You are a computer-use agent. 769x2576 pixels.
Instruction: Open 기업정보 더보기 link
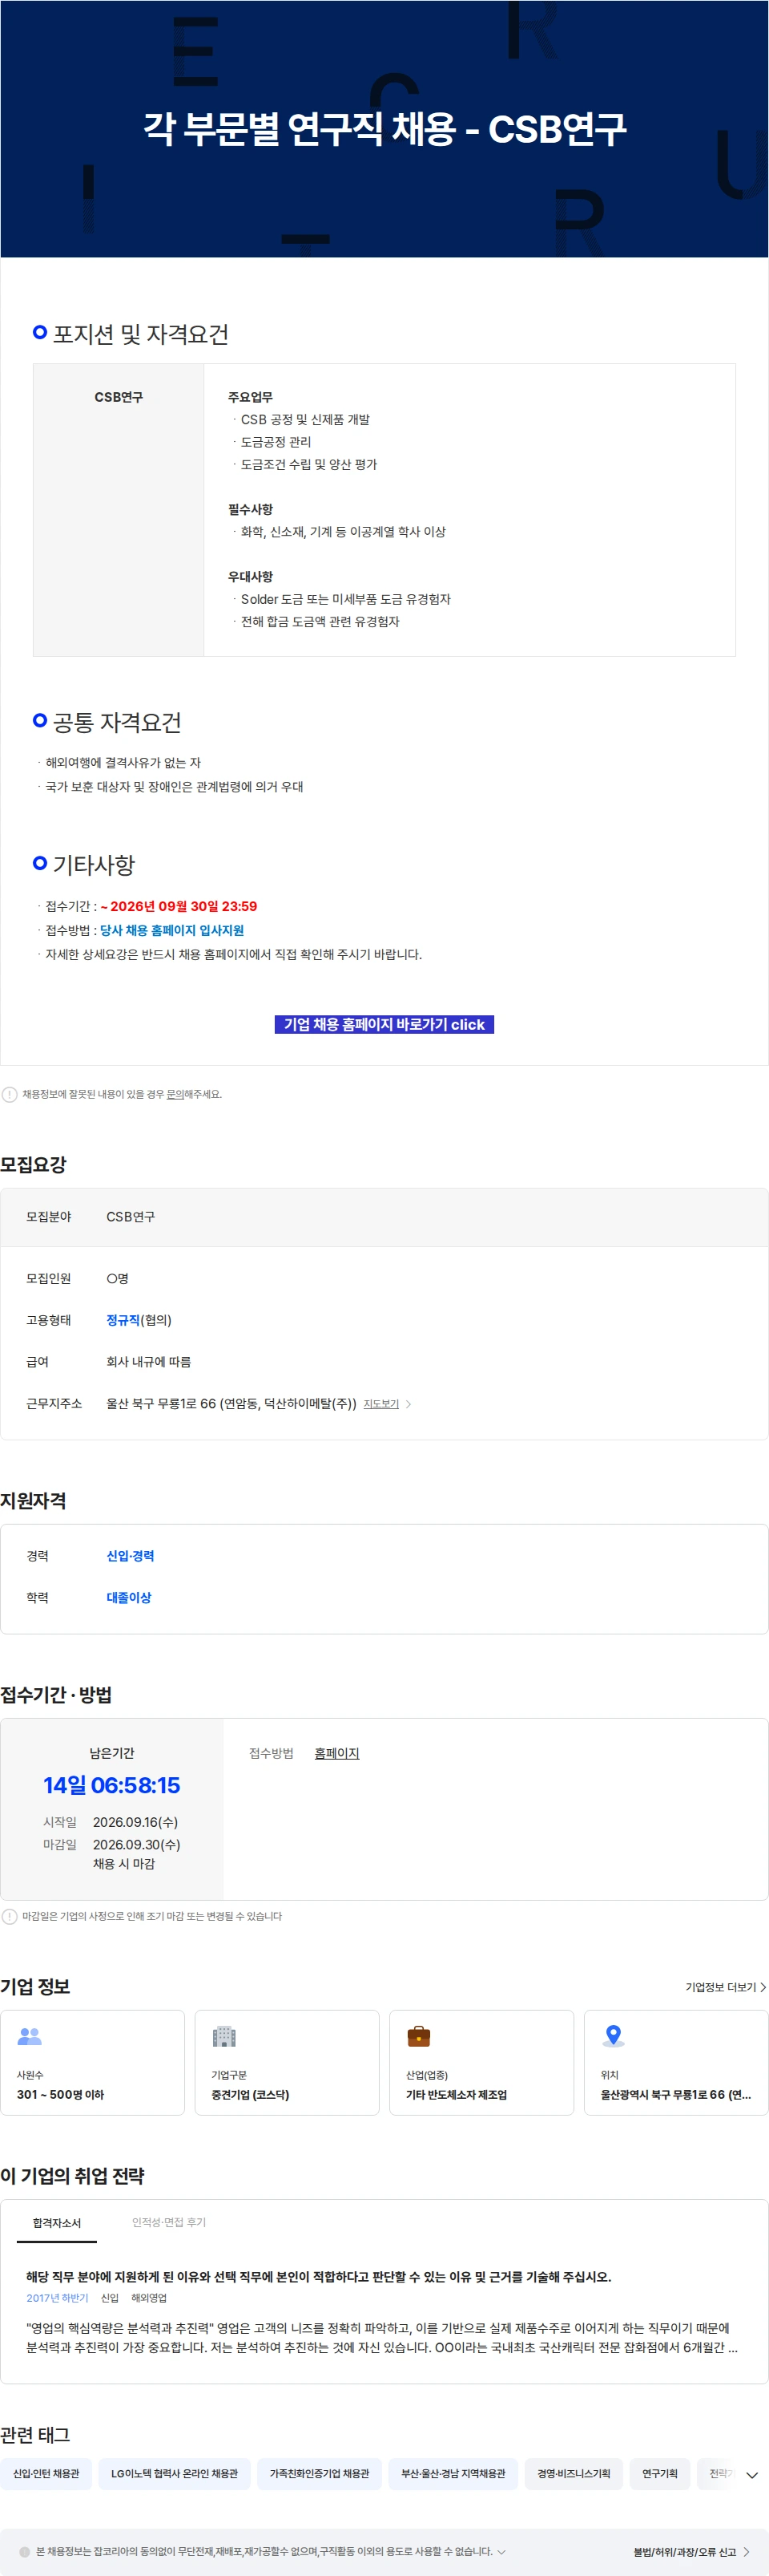coord(725,1987)
